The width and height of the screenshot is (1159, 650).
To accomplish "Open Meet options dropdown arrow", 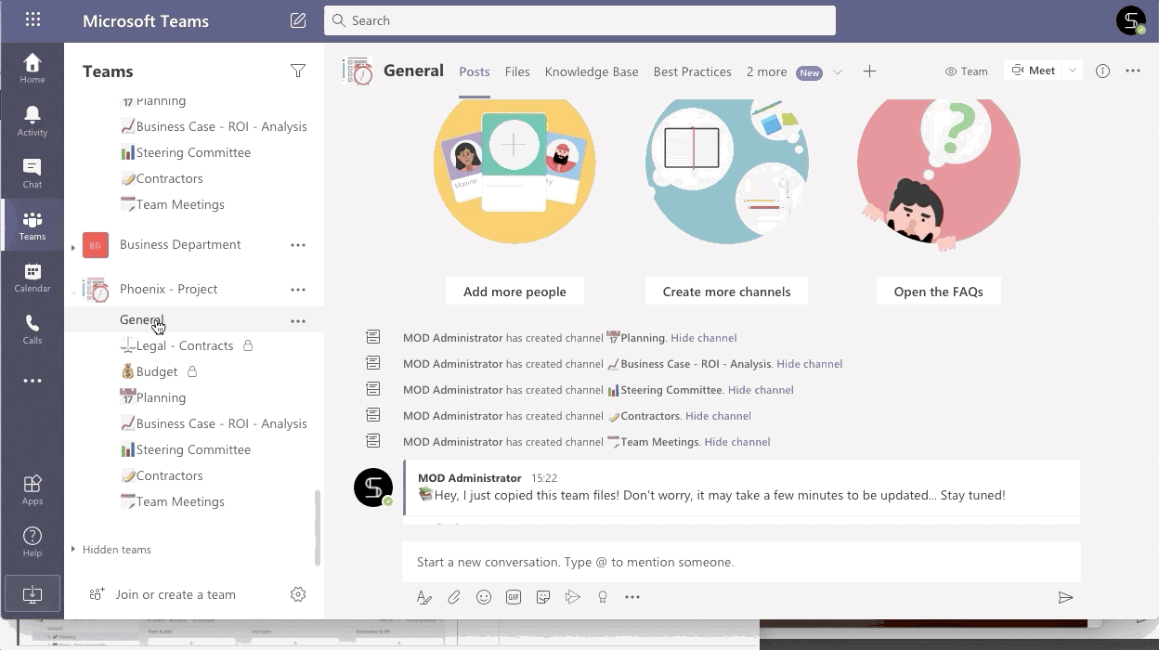I will 1073,71.
